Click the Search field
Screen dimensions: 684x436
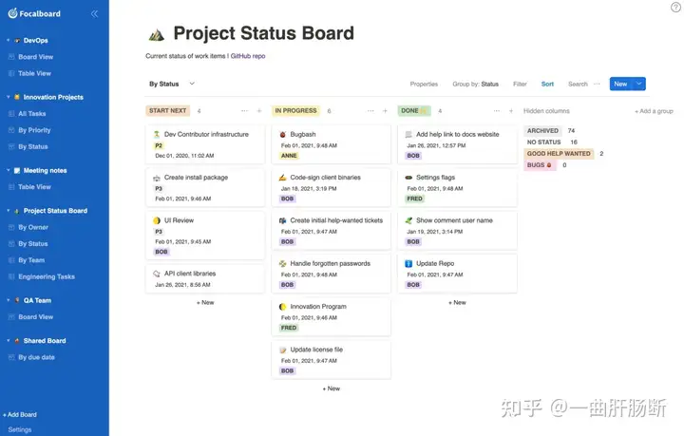(578, 84)
